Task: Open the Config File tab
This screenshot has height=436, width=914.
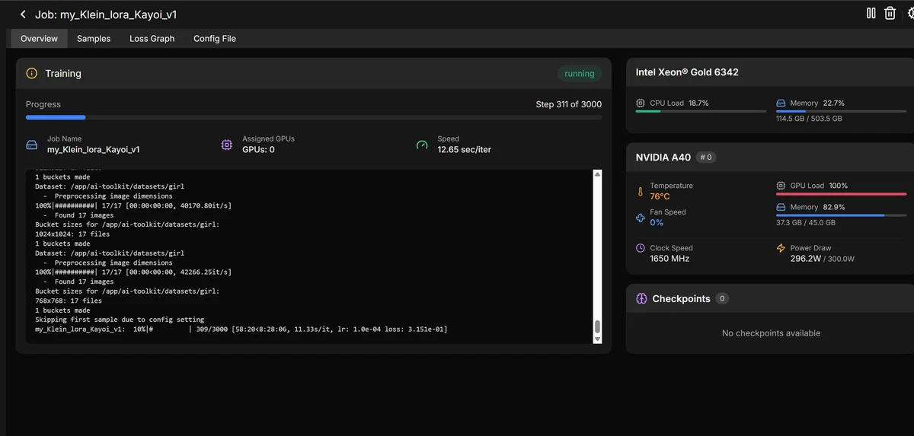Action: 215,39
